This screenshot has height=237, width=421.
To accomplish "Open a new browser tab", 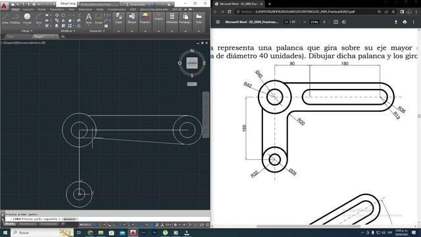I will (269, 4).
